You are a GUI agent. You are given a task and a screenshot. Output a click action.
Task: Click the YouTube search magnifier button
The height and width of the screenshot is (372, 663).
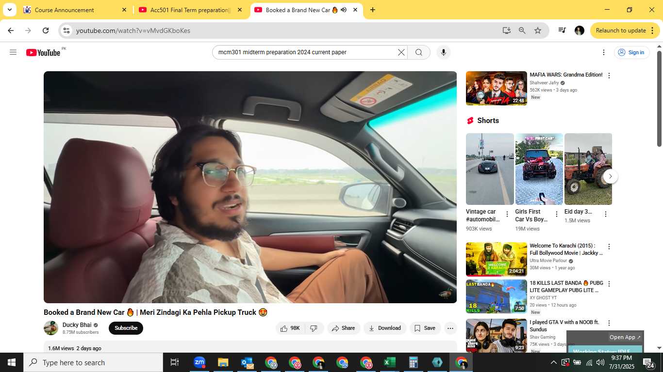pyautogui.click(x=419, y=52)
